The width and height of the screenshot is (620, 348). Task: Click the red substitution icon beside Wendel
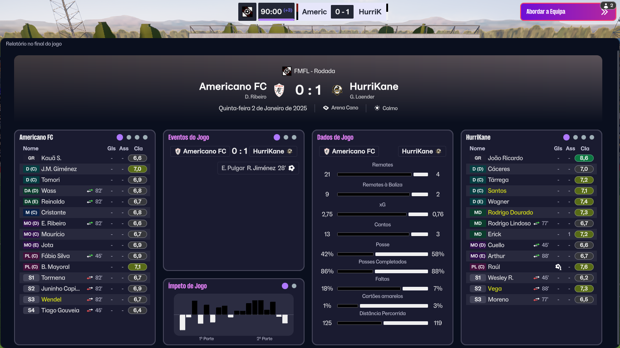click(90, 300)
